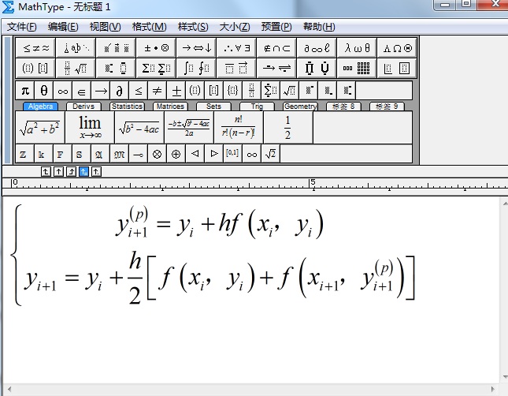Screen dimensions: 508x396
Task: Insert the infinity symbol from symbol bar
Action: [x=62, y=90]
